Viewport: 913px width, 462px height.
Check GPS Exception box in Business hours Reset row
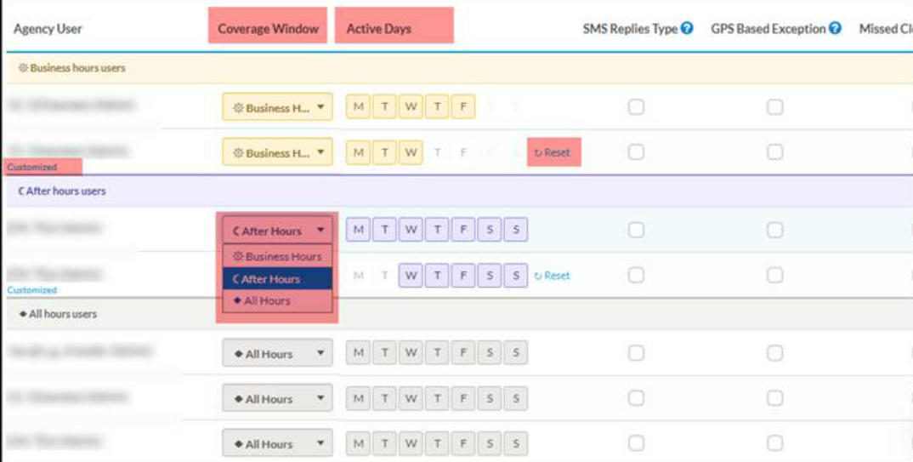[774, 152]
